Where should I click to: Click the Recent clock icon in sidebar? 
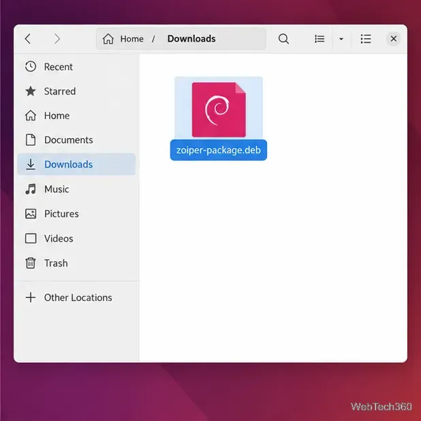point(31,67)
